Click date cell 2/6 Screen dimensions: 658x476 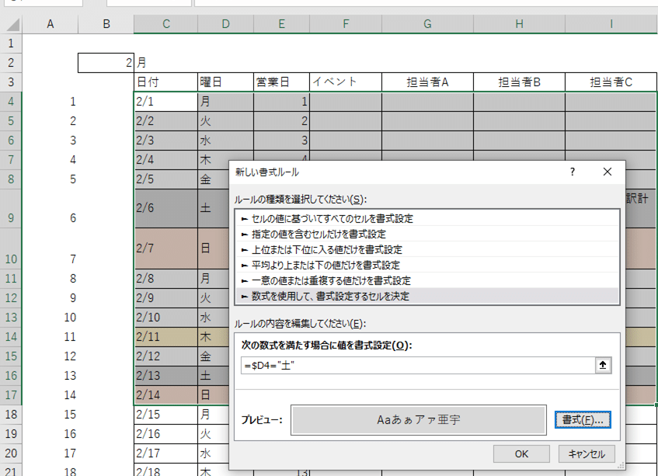click(165, 208)
